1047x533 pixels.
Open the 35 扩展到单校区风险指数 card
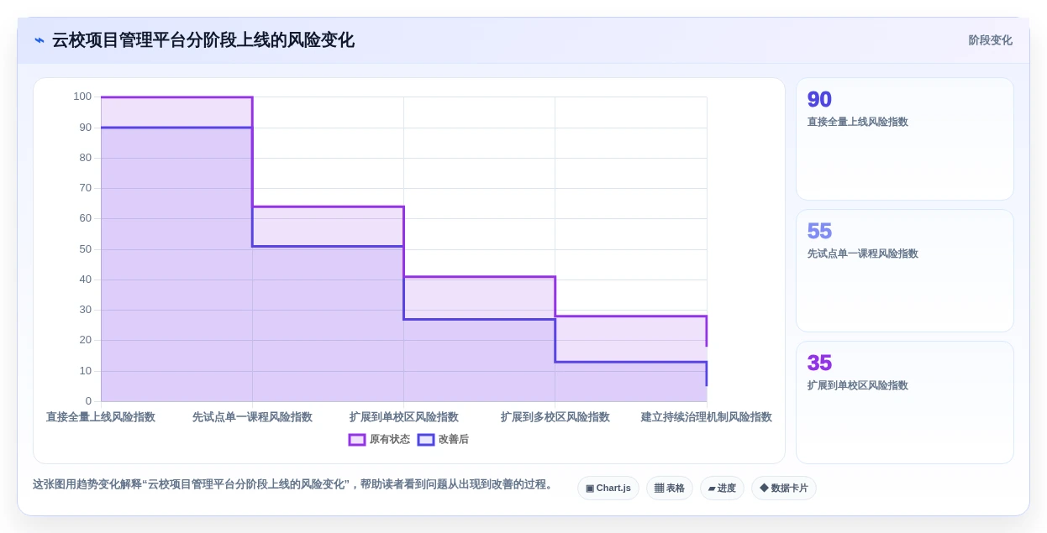click(905, 402)
